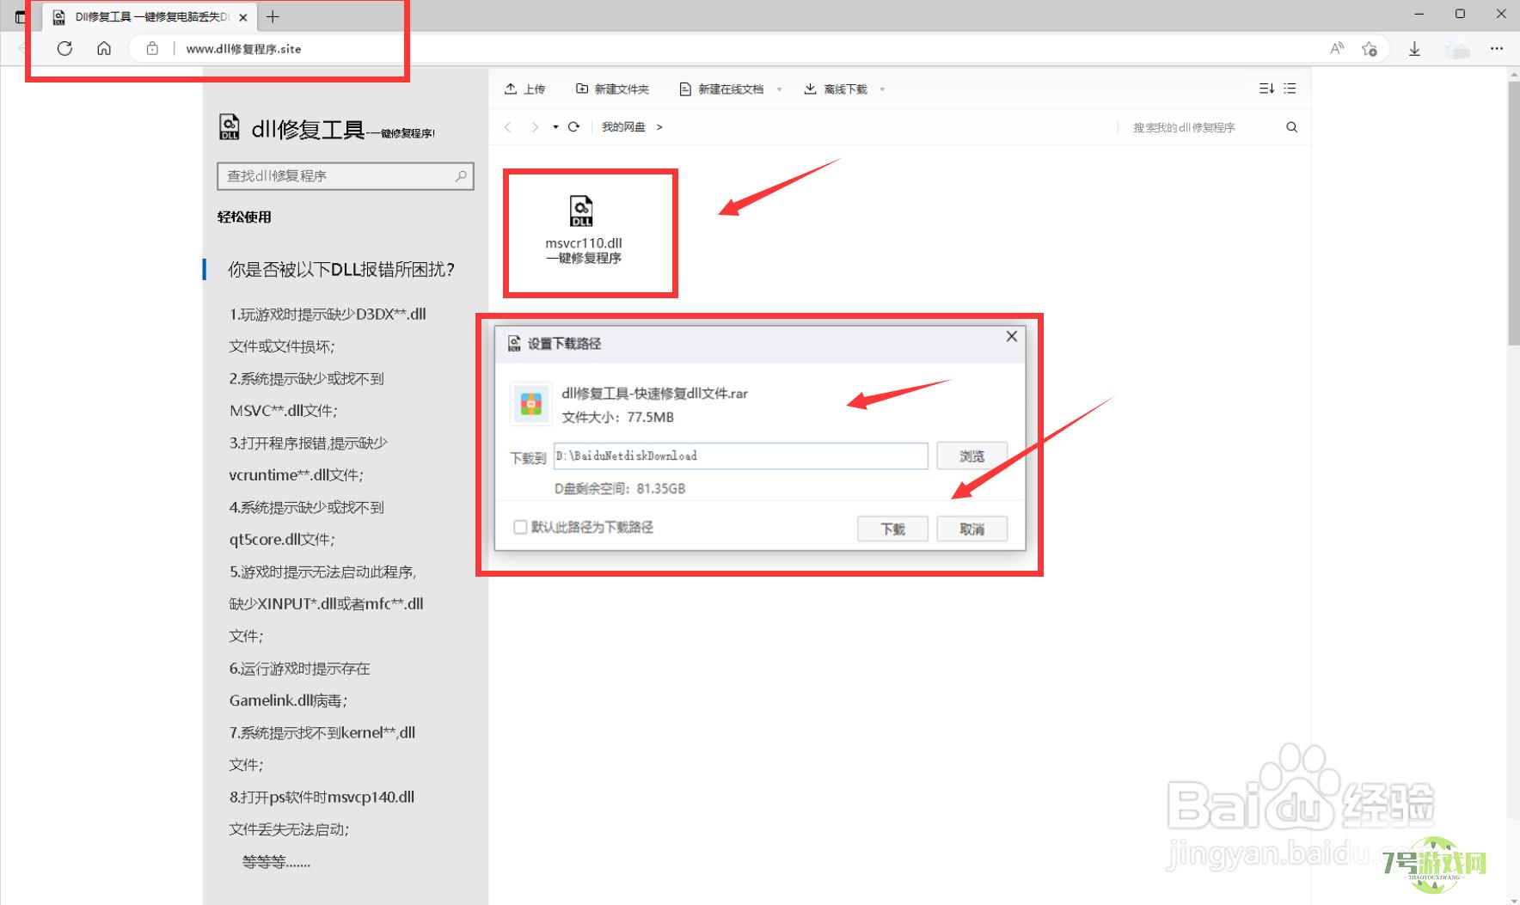Click the file name dll修复工具-快速修复dll文件.rar
Screen dimensions: 1520x905
[654, 394]
